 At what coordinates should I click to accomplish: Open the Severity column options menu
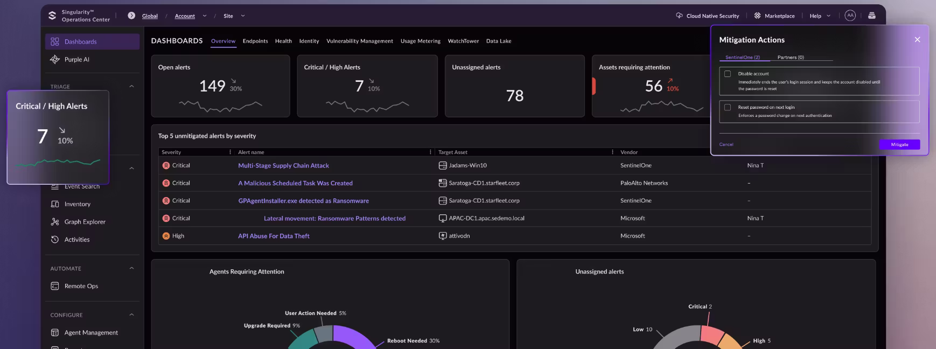pos(230,152)
